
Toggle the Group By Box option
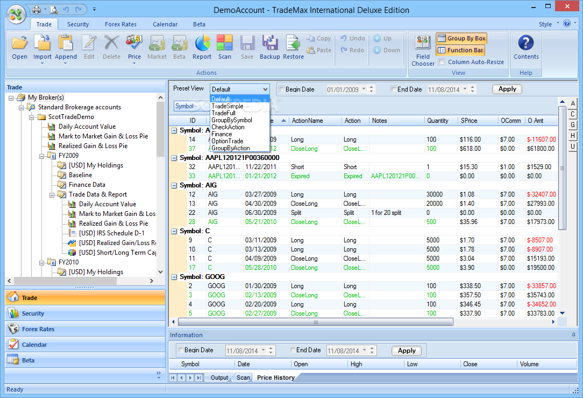coord(461,38)
